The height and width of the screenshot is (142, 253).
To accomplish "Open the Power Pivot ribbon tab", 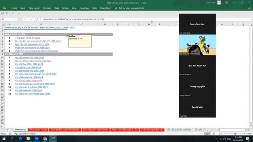I will [106, 8].
